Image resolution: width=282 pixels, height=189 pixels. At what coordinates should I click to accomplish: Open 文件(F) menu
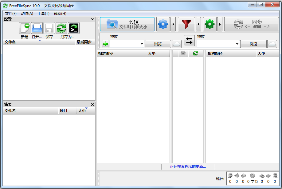click(x=11, y=14)
